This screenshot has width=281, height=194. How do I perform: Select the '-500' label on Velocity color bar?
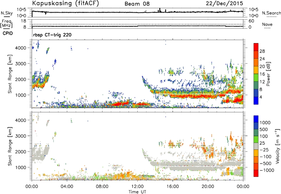pos(266,164)
